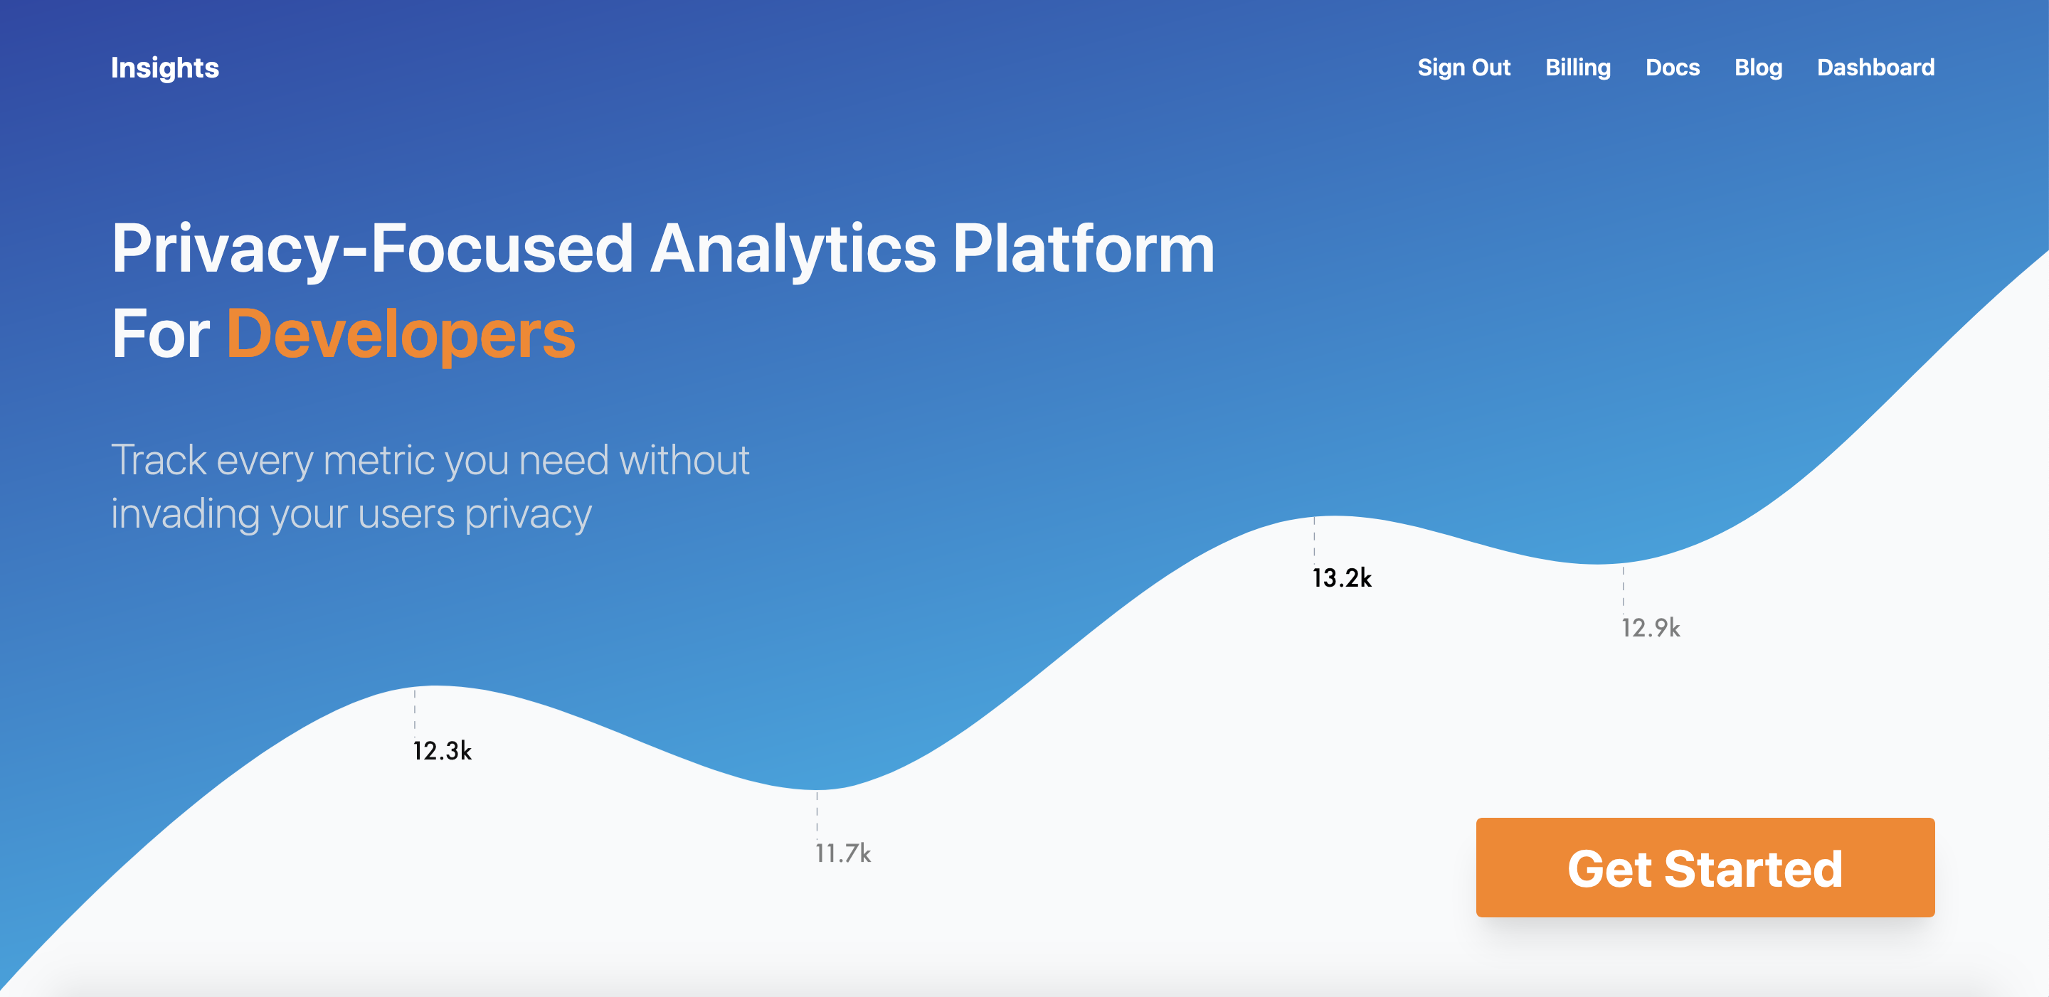Click the dashed line under 13.2k

point(1316,540)
